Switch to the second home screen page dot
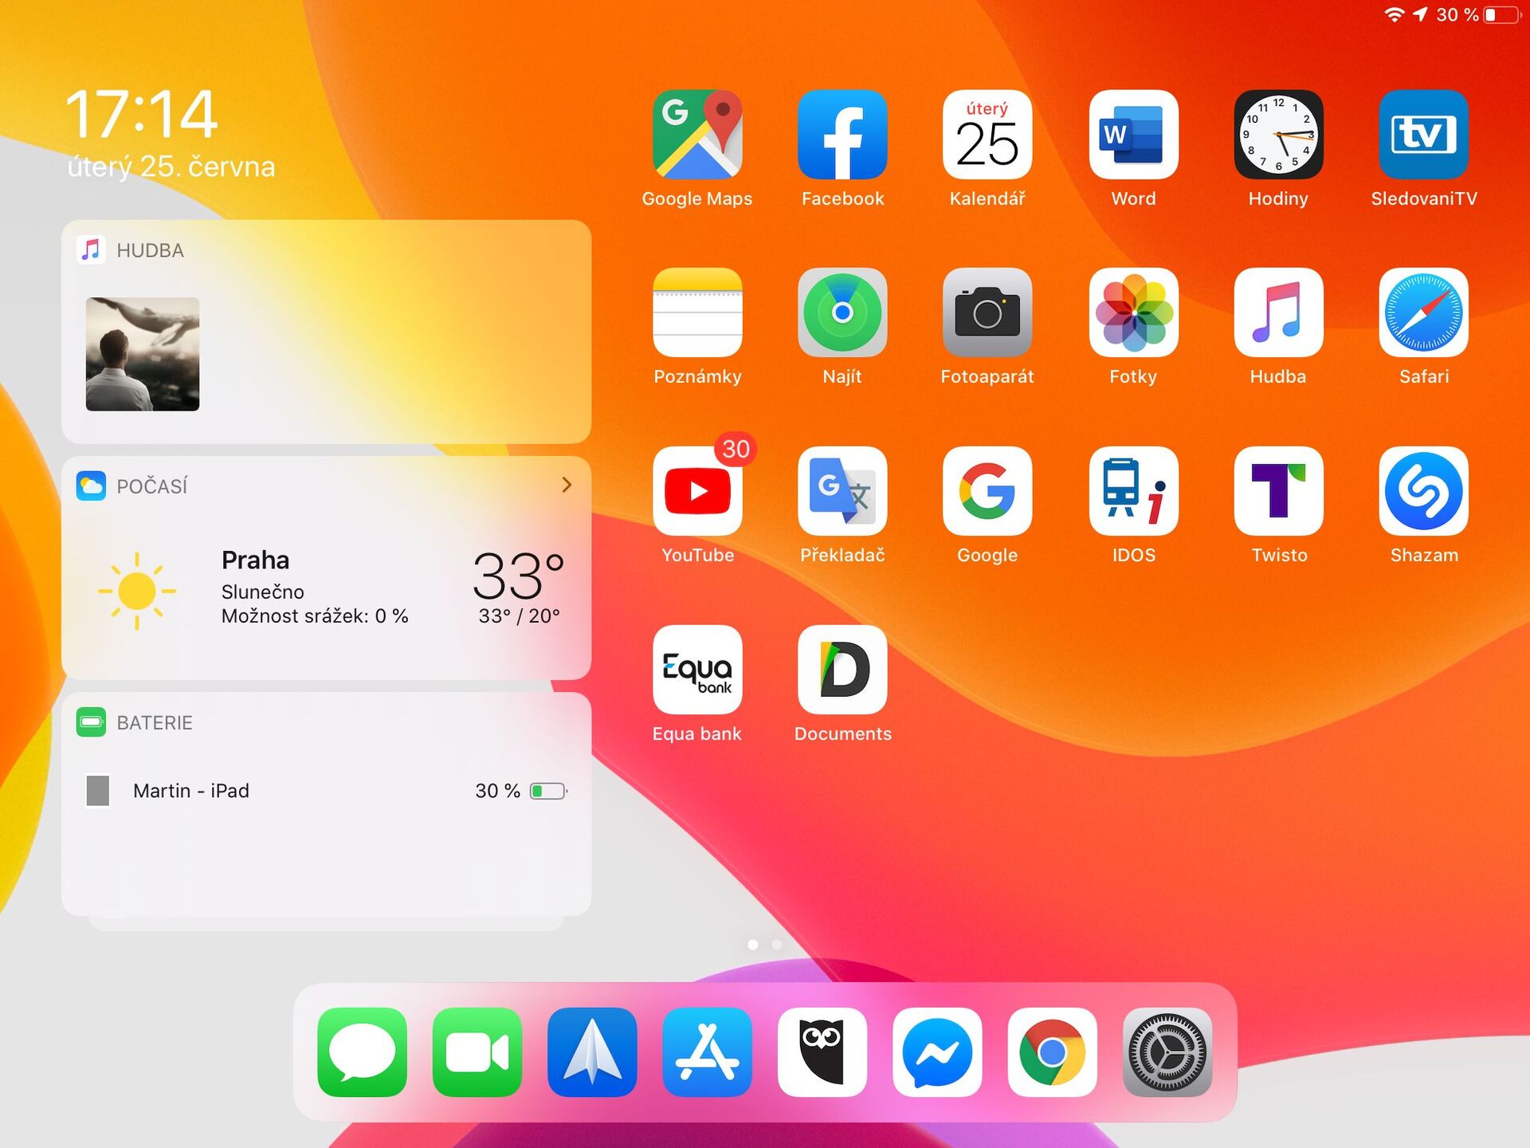 [777, 944]
